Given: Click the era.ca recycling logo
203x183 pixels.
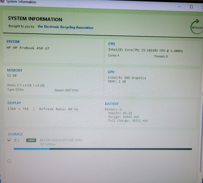Looking at the screenshot, I should [196, 27].
